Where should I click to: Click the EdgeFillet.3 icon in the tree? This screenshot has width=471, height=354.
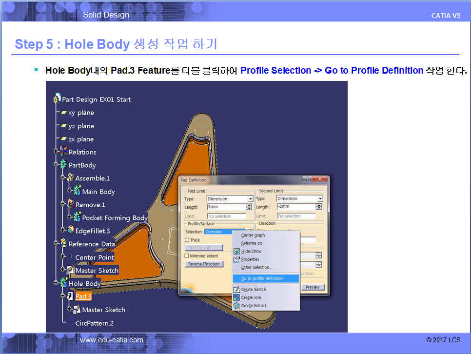click(70, 231)
